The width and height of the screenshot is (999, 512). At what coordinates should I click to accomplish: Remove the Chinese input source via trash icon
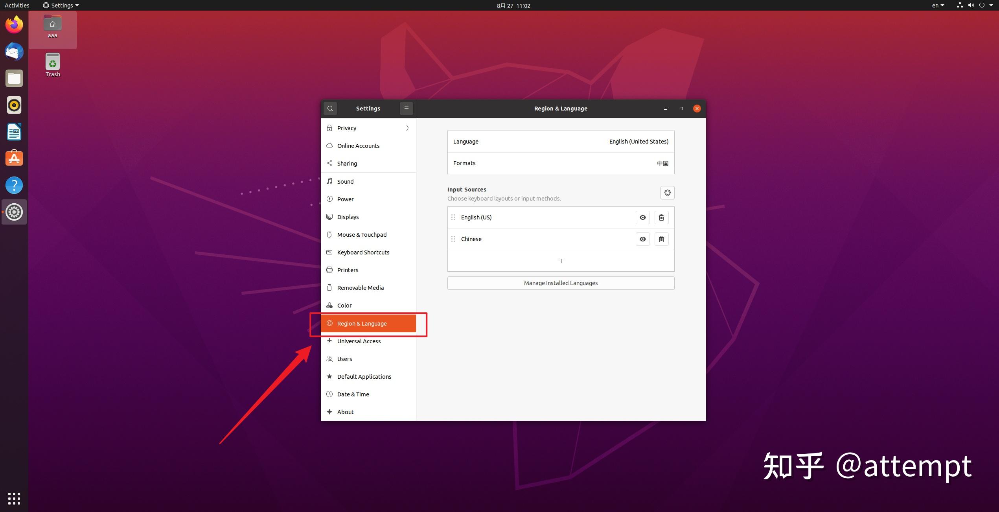661,239
